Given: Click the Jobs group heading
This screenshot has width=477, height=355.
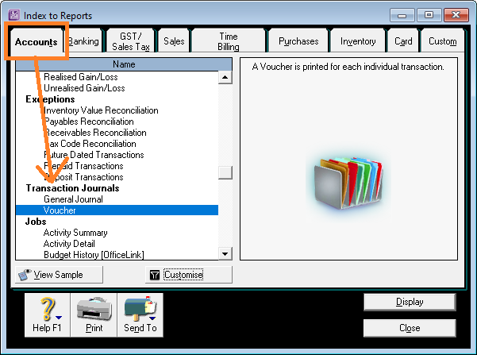Looking at the screenshot, I should [x=36, y=222].
